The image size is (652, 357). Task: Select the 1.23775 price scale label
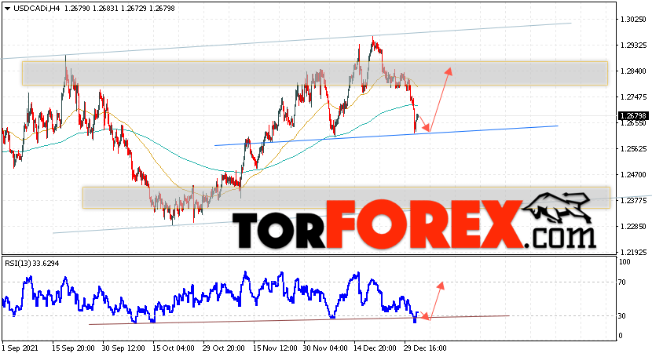coord(633,201)
